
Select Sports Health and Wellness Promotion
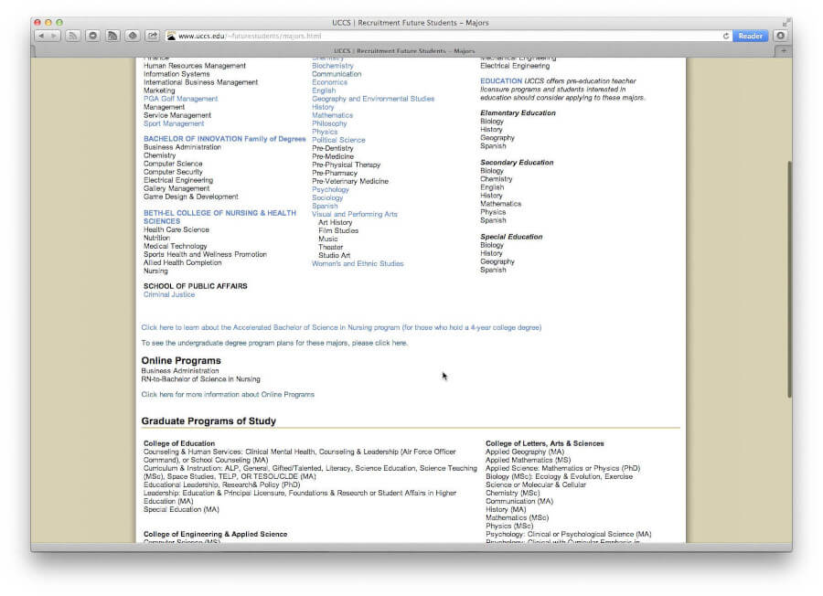(205, 254)
